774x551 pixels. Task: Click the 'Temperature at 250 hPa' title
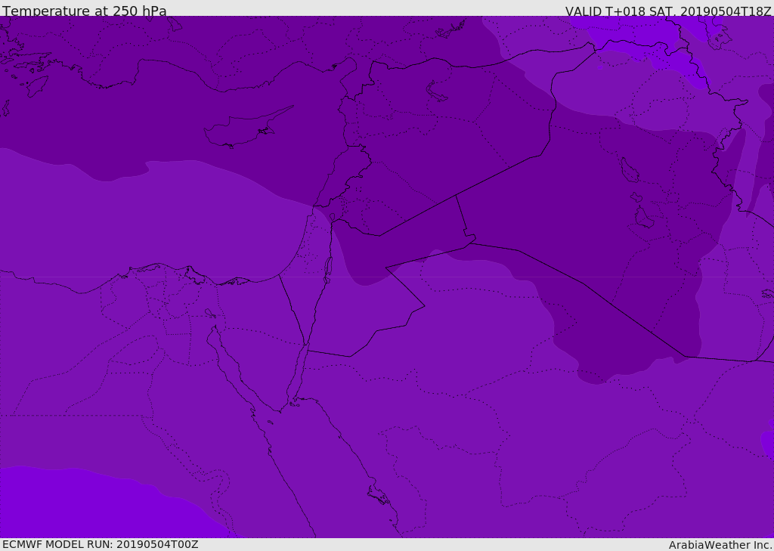[x=85, y=11]
